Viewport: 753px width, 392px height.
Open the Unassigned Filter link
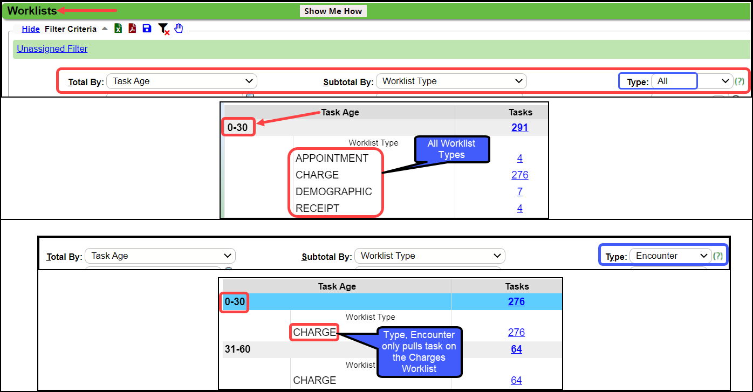[x=52, y=49]
